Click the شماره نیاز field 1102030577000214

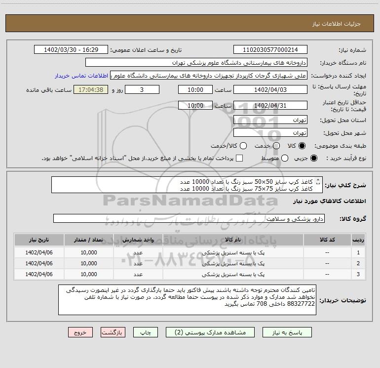[x=270, y=49]
